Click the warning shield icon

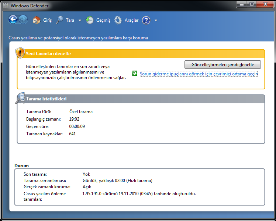coord(20,53)
